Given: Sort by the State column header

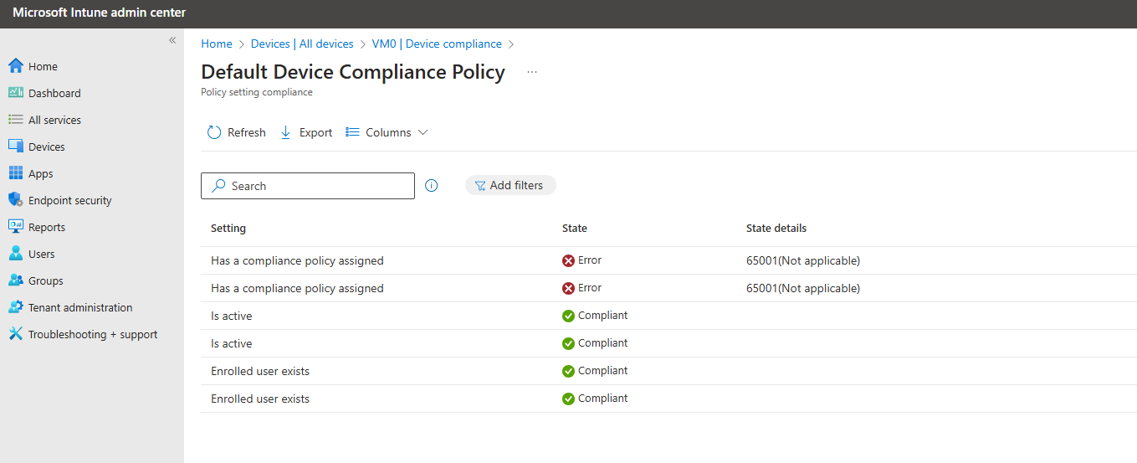Looking at the screenshot, I should [575, 228].
